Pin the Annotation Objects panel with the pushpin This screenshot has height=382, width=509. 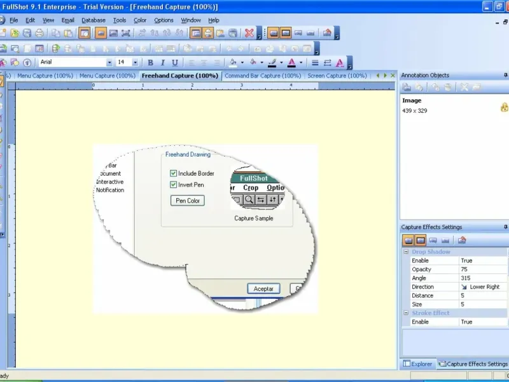pyautogui.click(x=505, y=75)
